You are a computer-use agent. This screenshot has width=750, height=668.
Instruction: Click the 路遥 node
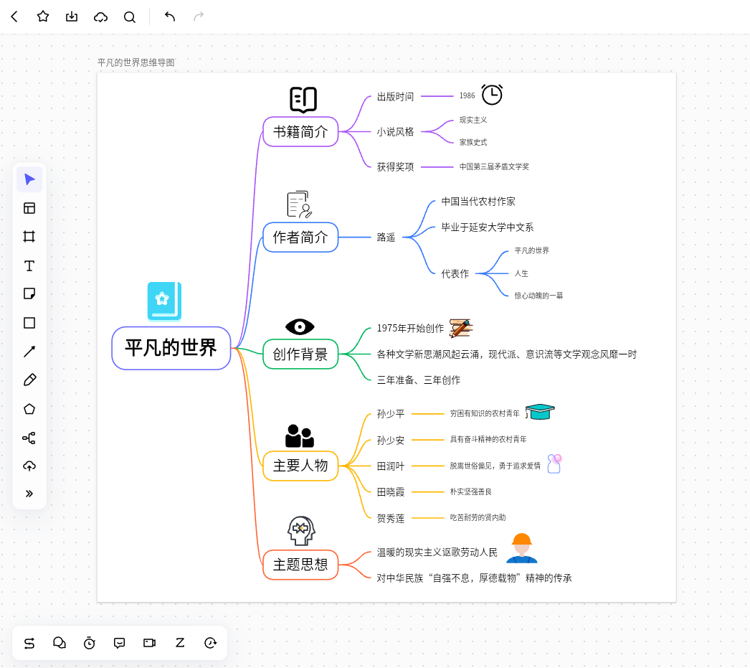tap(386, 237)
